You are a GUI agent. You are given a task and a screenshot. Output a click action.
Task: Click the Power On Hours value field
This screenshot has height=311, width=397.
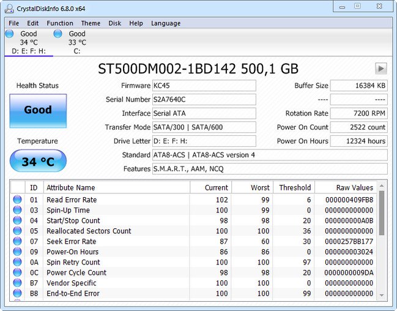click(358, 141)
